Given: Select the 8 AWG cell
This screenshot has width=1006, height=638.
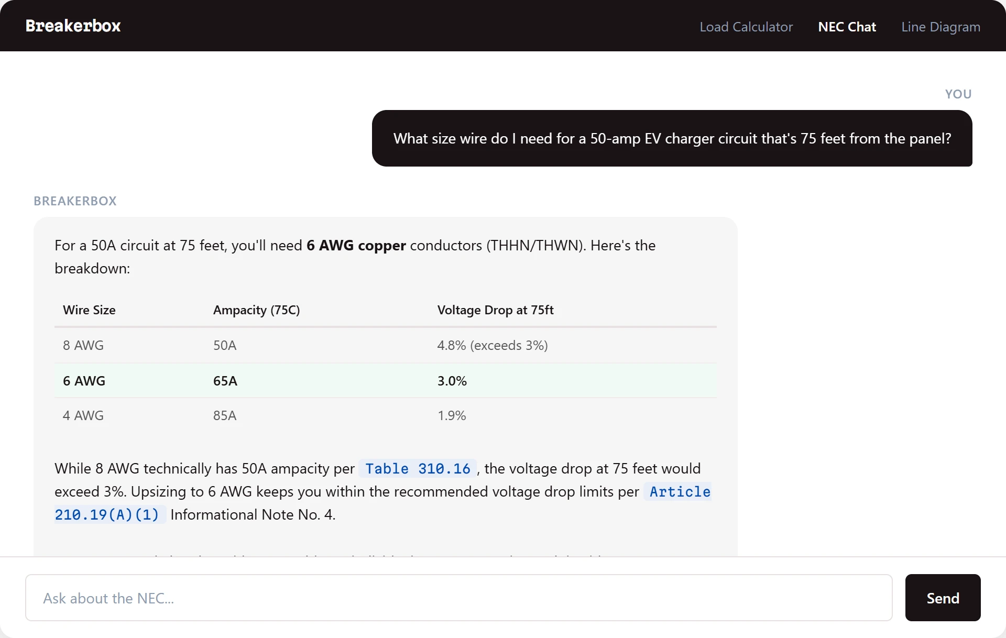Looking at the screenshot, I should pyautogui.click(x=83, y=345).
